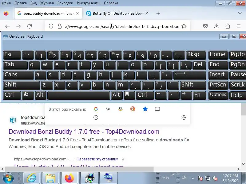Screen dimensions: 246x184
Task: Search with Wikipedia in one-off search bar
Action: [108, 109]
